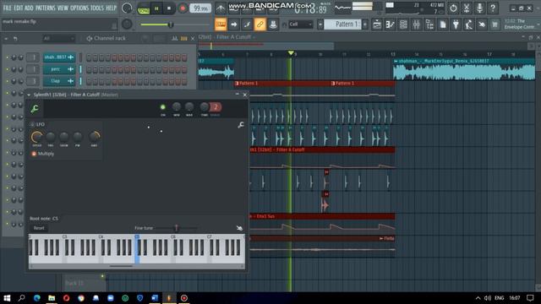Stop playback in the transport bar
This screenshot has height=304, width=541.
click(169, 8)
